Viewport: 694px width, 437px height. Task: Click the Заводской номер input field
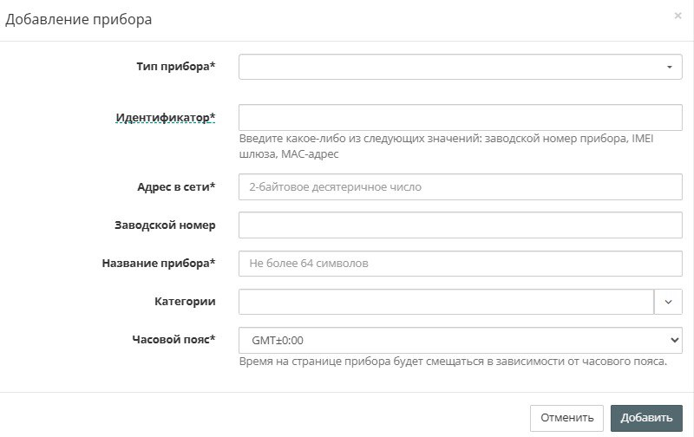point(460,225)
